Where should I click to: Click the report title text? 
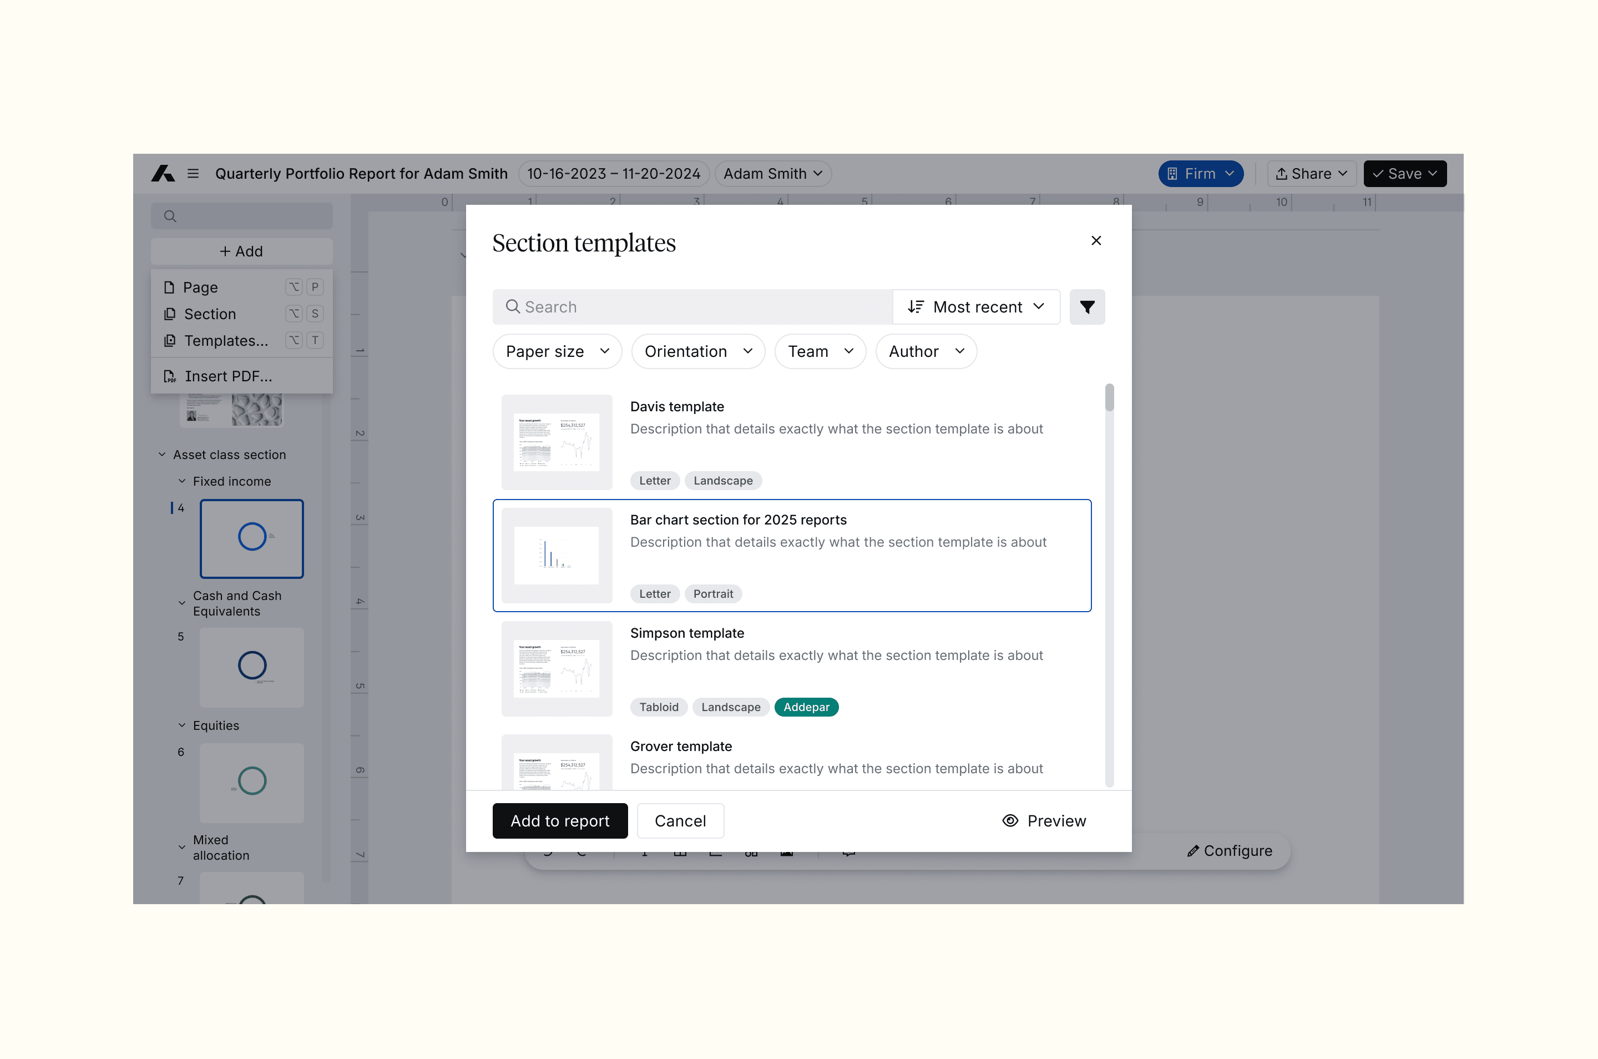[x=361, y=174]
